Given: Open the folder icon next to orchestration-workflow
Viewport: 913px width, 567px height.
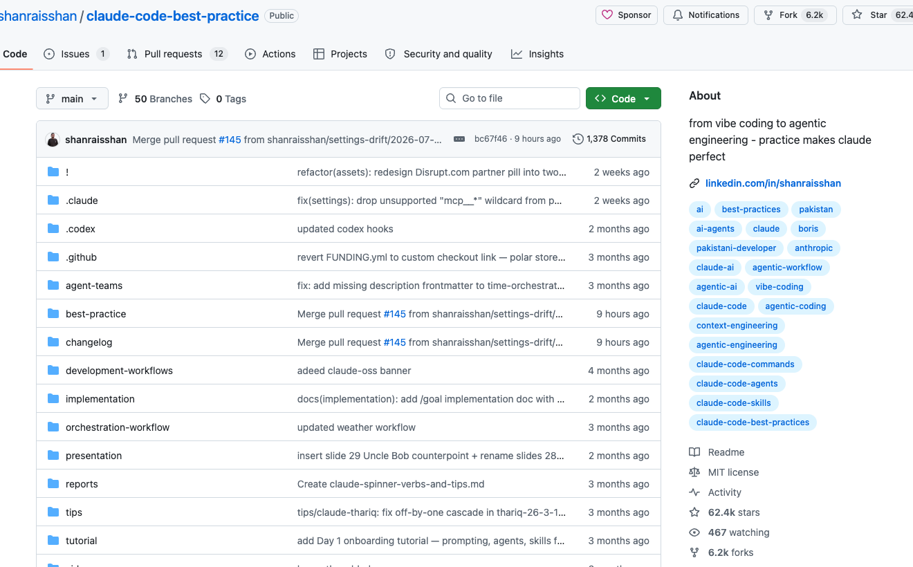Looking at the screenshot, I should coord(53,427).
